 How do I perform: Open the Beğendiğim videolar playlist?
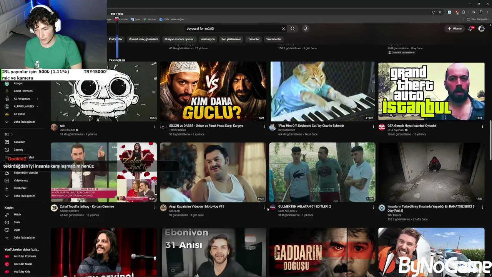point(22,173)
